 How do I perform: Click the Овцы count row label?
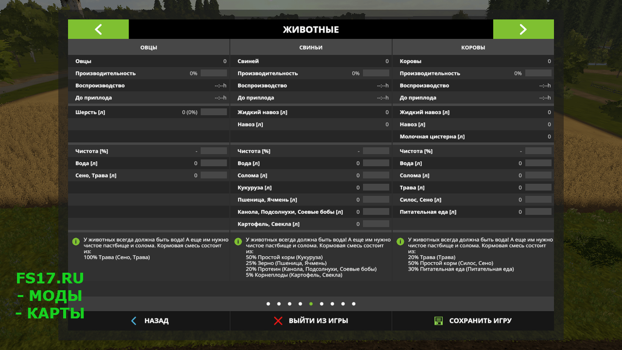pos(83,61)
